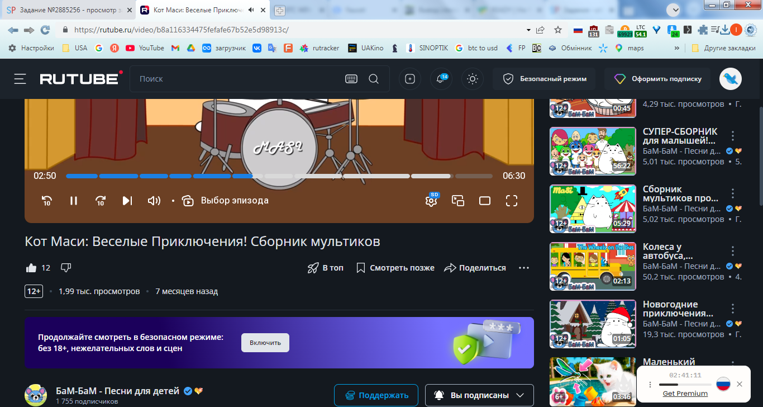This screenshot has height=407, width=763.
Task: Open YouTube bookmark
Action: coord(145,48)
